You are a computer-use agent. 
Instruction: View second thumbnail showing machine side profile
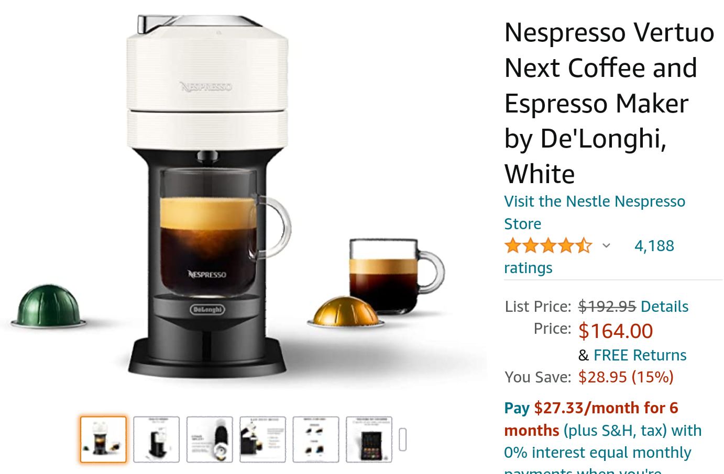(156, 439)
